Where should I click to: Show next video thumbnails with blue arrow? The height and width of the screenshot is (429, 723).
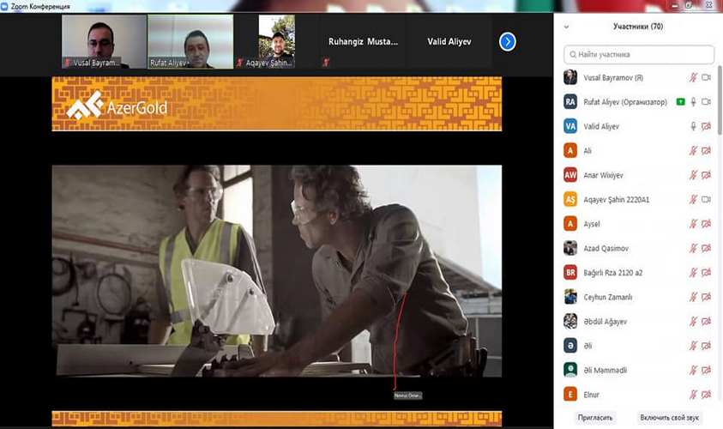click(x=508, y=41)
